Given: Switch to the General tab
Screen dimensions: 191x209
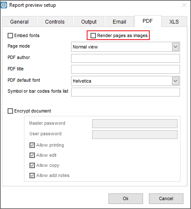Looking at the screenshot, I should pyautogui.click(x=19, y=21).
